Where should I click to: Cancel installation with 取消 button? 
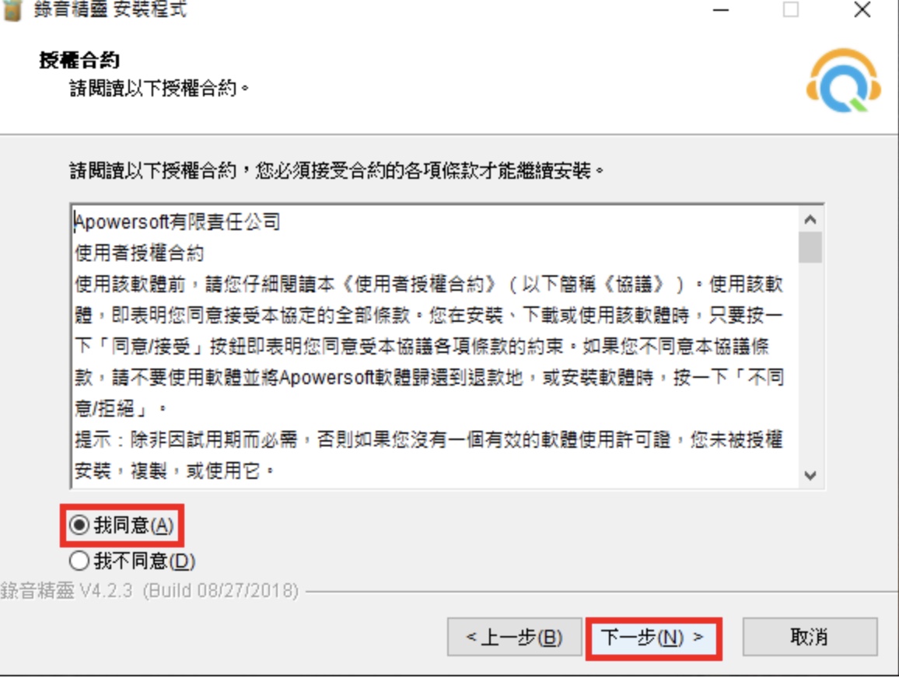pyautogui.click(x=810, y=637)
